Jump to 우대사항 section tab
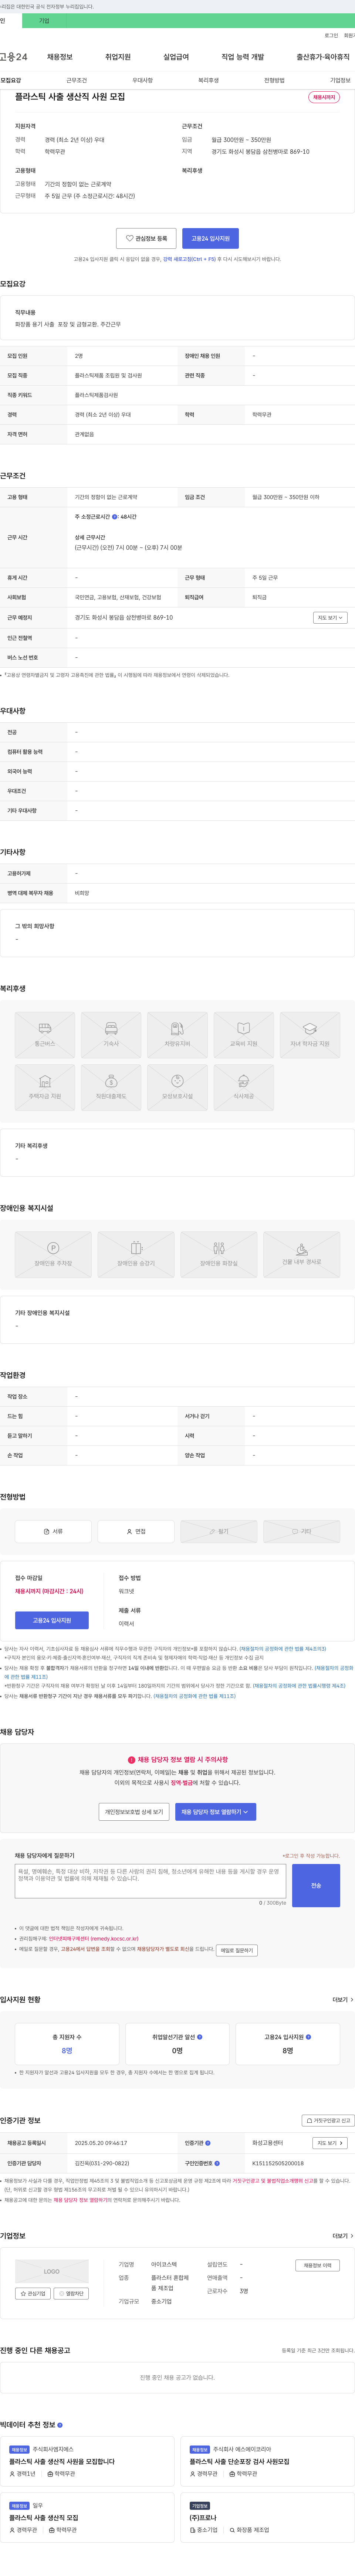Viewport: 355px width, 2576px height. pos(143,80)
